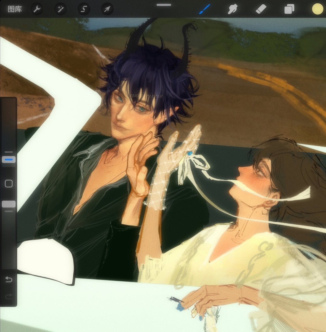Open the yellow active color swatch
The height and width of the screenshot is (332, 326).
point(318,9)
